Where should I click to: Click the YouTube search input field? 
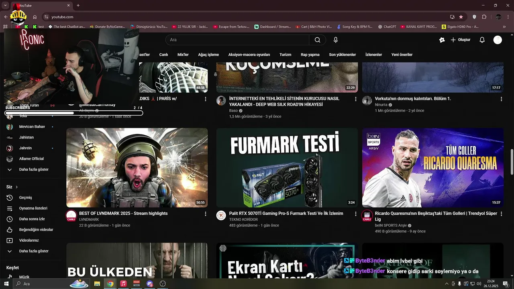tap(237, 40)
